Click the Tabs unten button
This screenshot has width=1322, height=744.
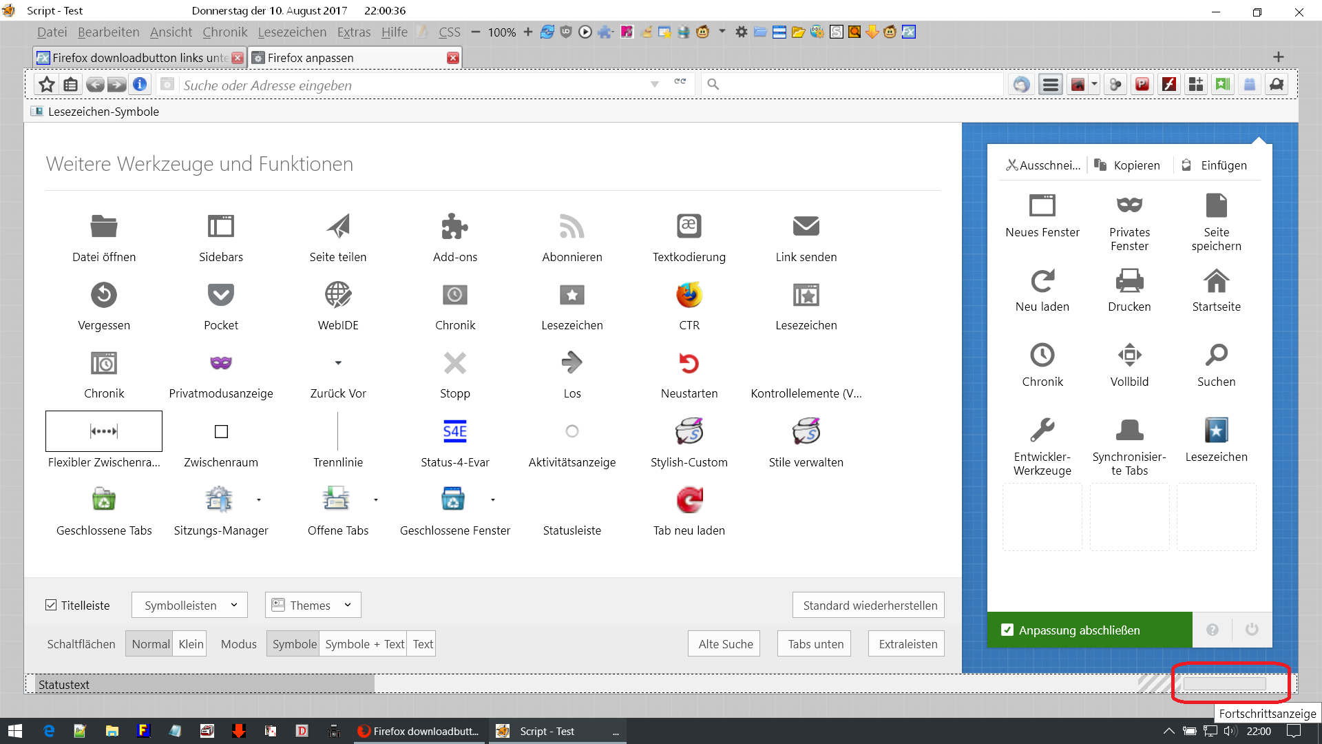[815, 644]
